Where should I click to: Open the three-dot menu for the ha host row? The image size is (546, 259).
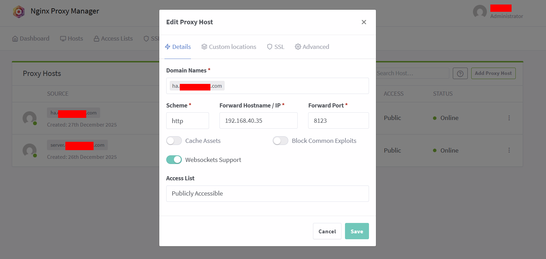point(509,118)
